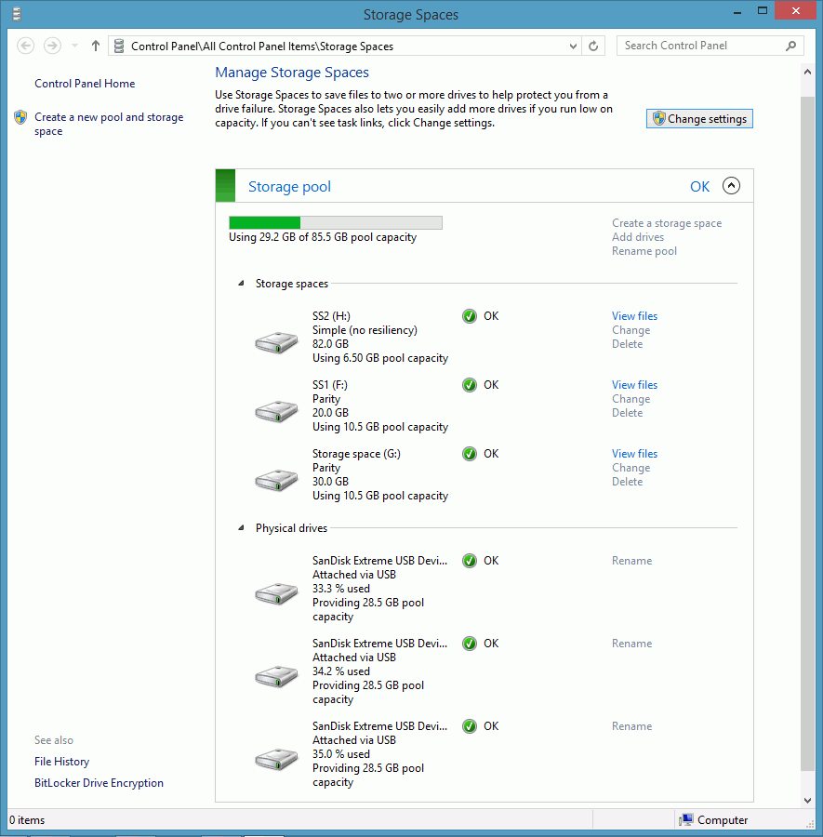The width and height of the screenshot is (823, 837).
Task: Click the Storage space (G:) drive icon
Action: point(276,480)
